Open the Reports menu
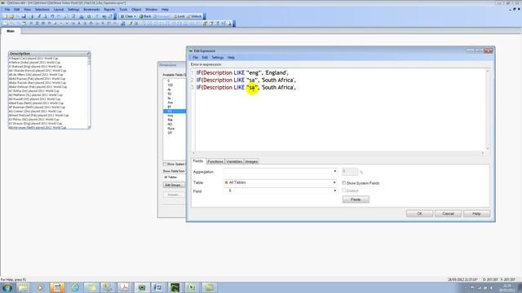This screenshot has height=293, width=522. click(x=109, y=10)
